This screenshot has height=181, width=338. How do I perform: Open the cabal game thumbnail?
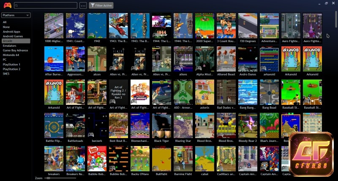[204, 159]
